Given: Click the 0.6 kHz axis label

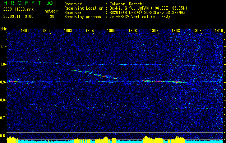Looking at the screenshot, I should coord(3,136).
